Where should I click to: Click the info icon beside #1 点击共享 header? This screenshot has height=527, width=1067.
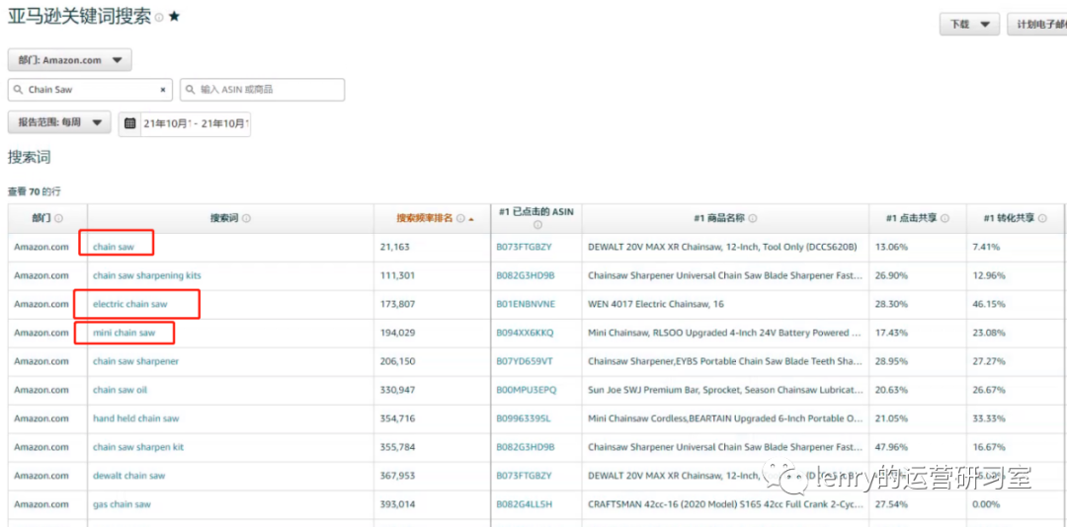click(x=945, y=219)
